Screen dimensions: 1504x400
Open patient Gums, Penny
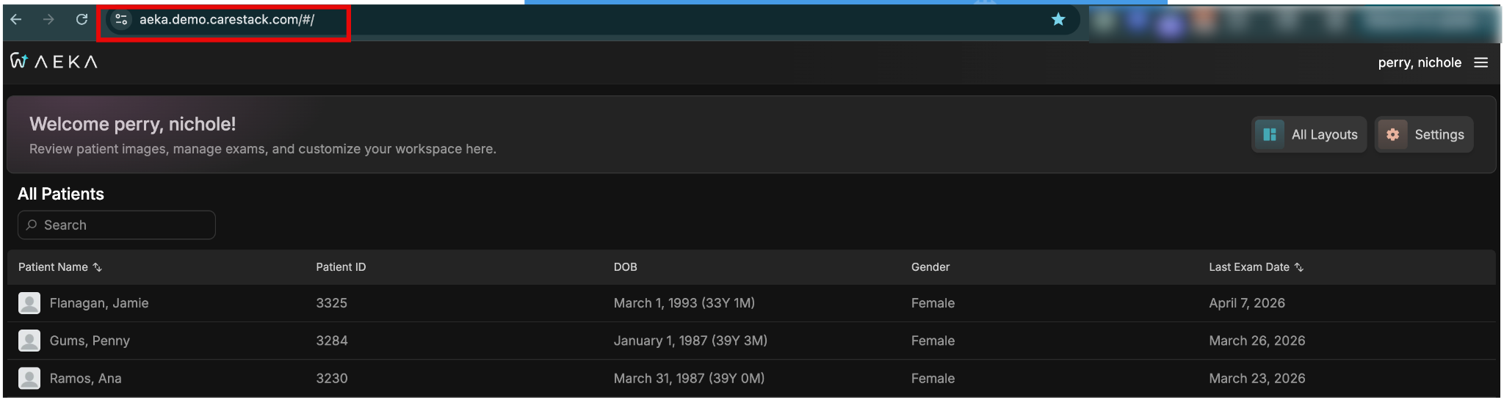point(90,341)
